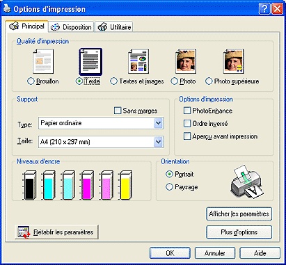Select the Photo supérieure quality icon
The image size is (286, 265).
(x=233, y=61)
